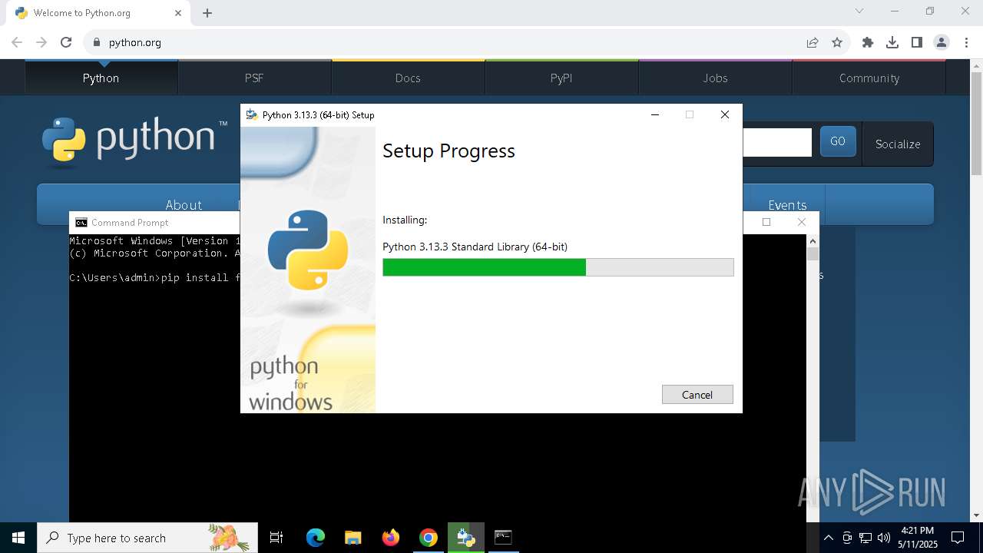The height and width of the screenshot is (553, 983).
Task: Close the Command Prompt window
Action: pos(802,222)
